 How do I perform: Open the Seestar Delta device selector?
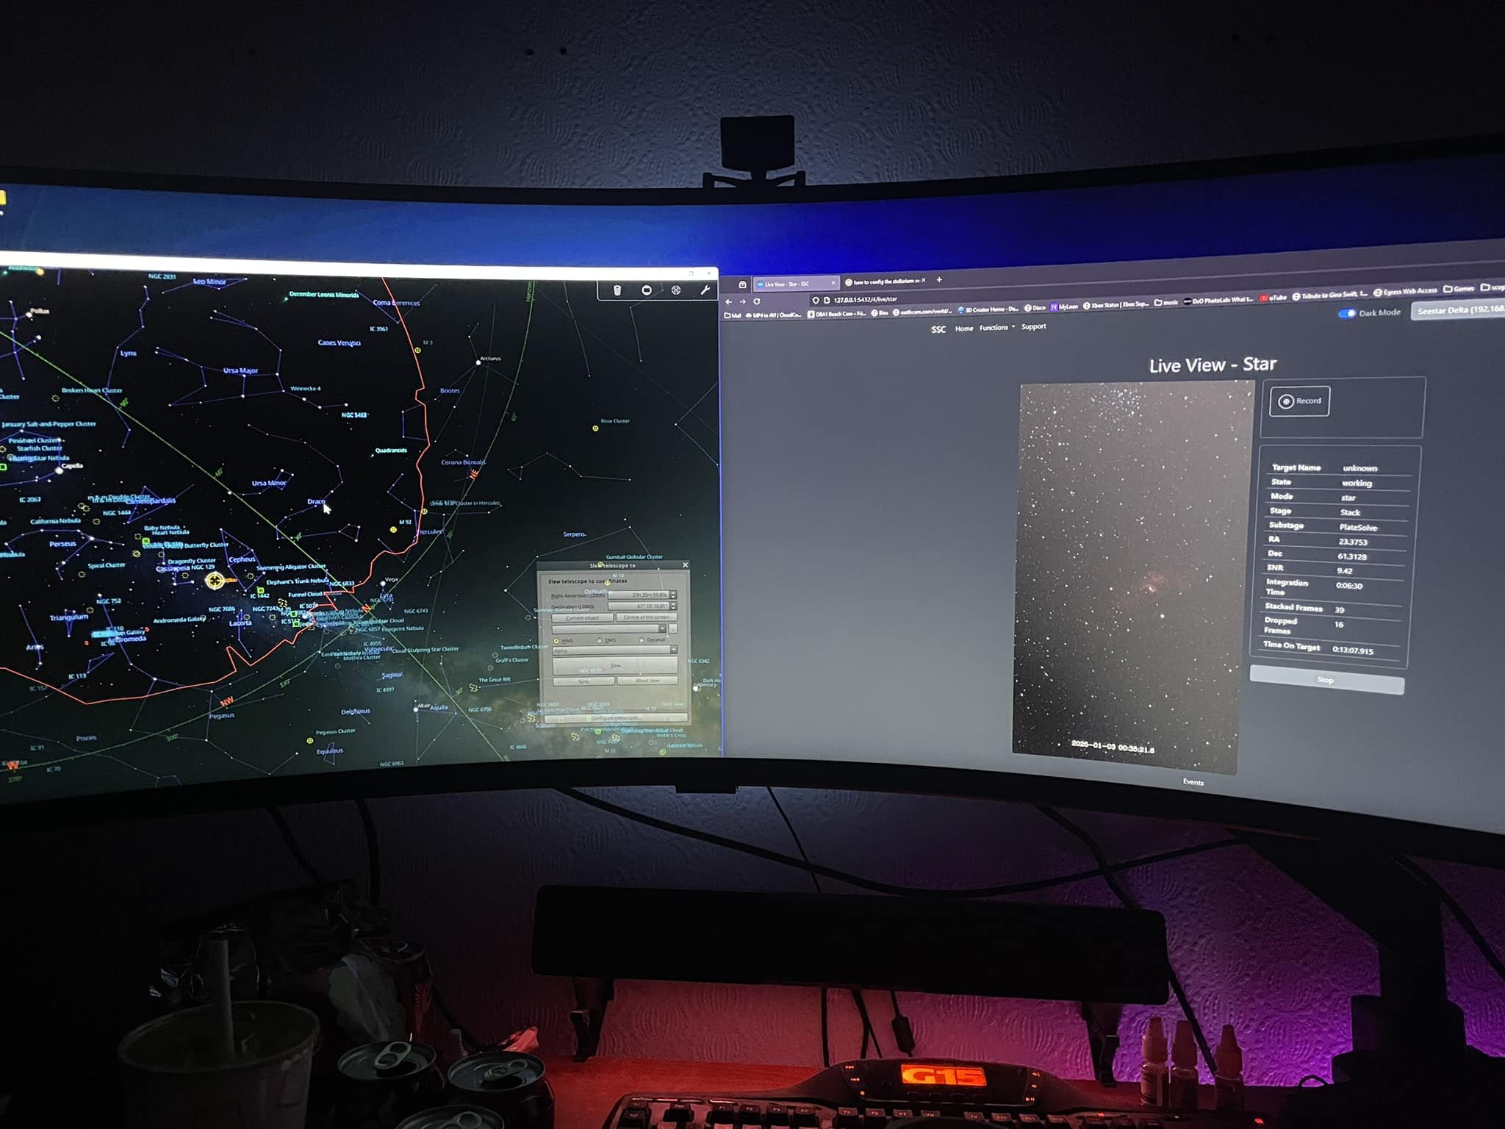coord(1459,310)
